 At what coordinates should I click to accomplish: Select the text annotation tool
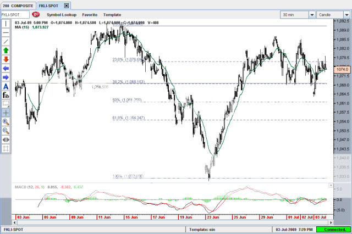click(x=5, y=86)
